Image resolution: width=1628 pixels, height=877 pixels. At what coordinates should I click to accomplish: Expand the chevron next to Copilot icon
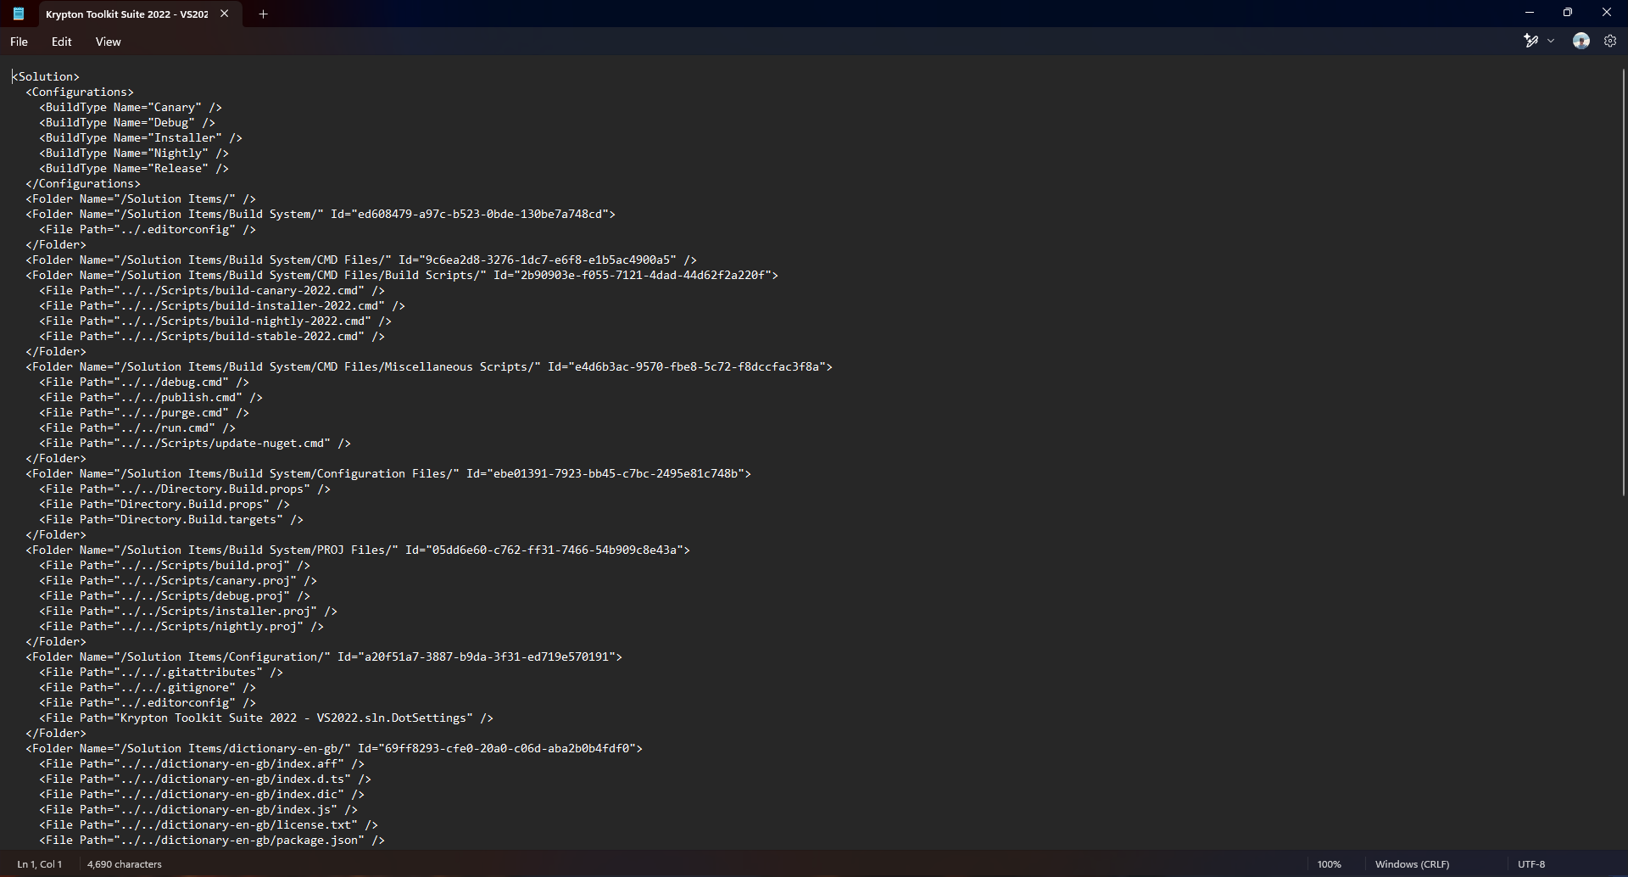point(1551,41)
